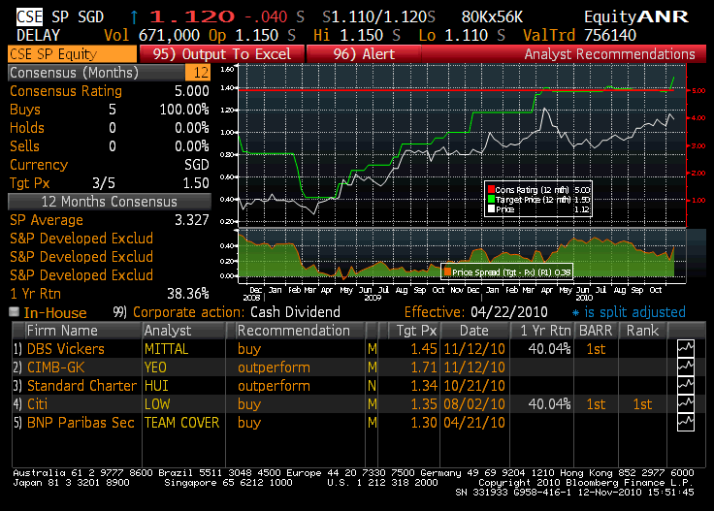Screen dimensions: 714x511
Task: Click date 04/21/10 for BNP Paribas
Action: tap(474, 423)
